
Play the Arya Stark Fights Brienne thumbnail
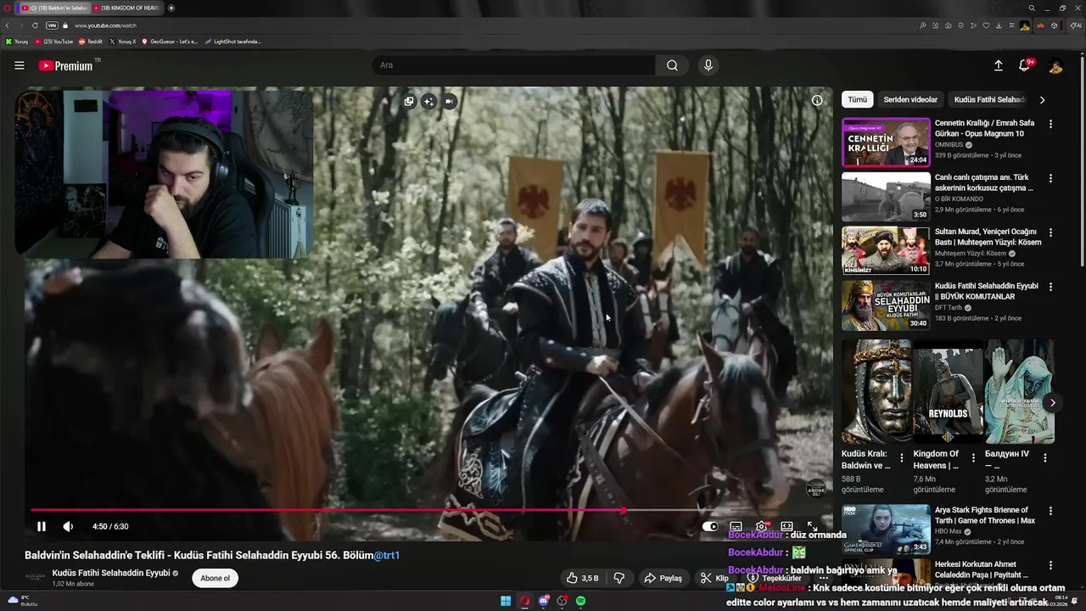[x=886, y=530]
